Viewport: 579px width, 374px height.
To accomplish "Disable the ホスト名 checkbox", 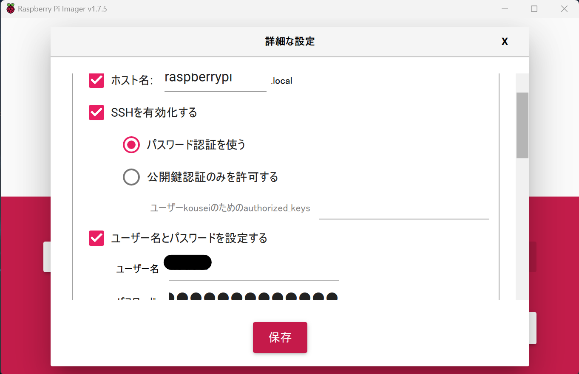I will click(96, 81).
